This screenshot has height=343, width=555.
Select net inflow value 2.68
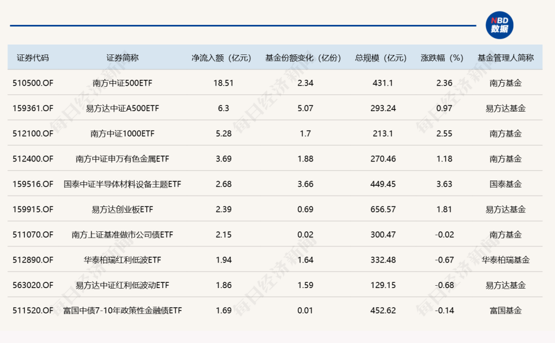223,184
